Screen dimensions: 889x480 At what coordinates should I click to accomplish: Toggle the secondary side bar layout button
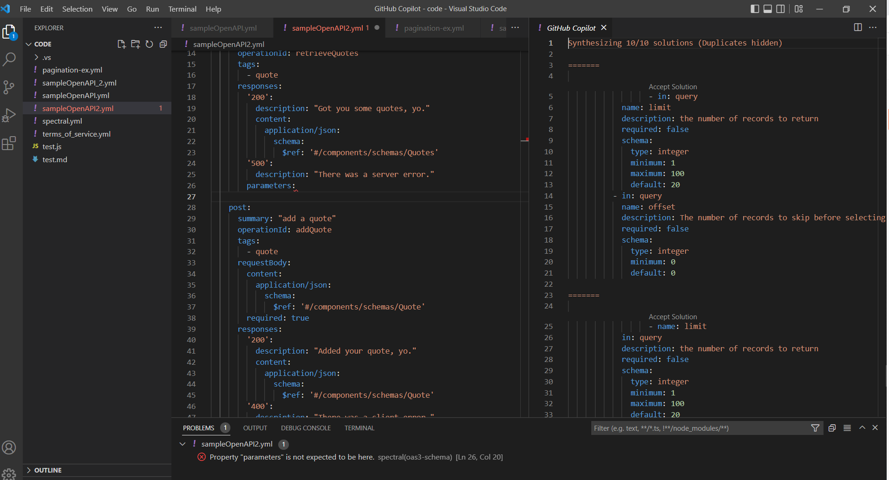781,9
